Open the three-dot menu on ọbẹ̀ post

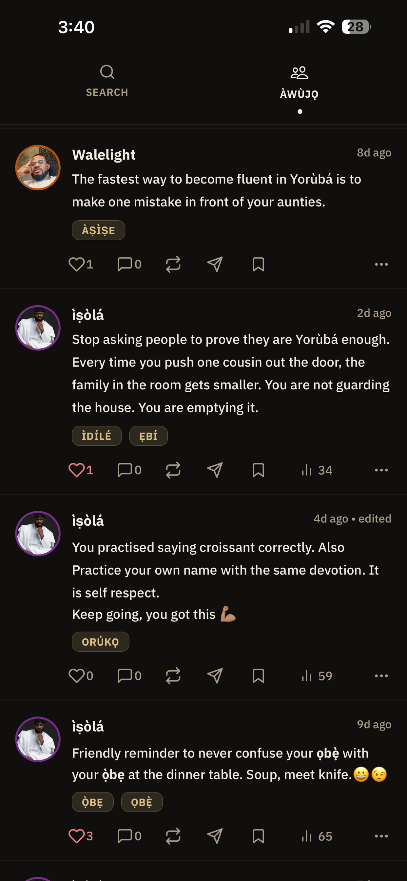381,836
